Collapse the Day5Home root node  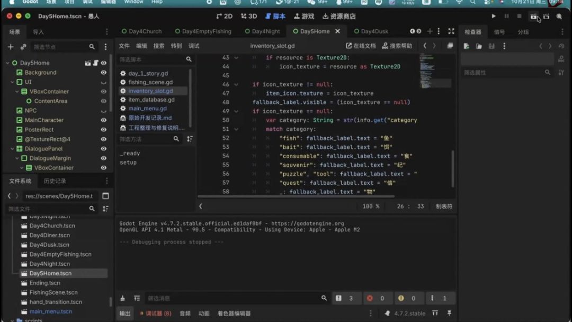[x=7, y=63]
